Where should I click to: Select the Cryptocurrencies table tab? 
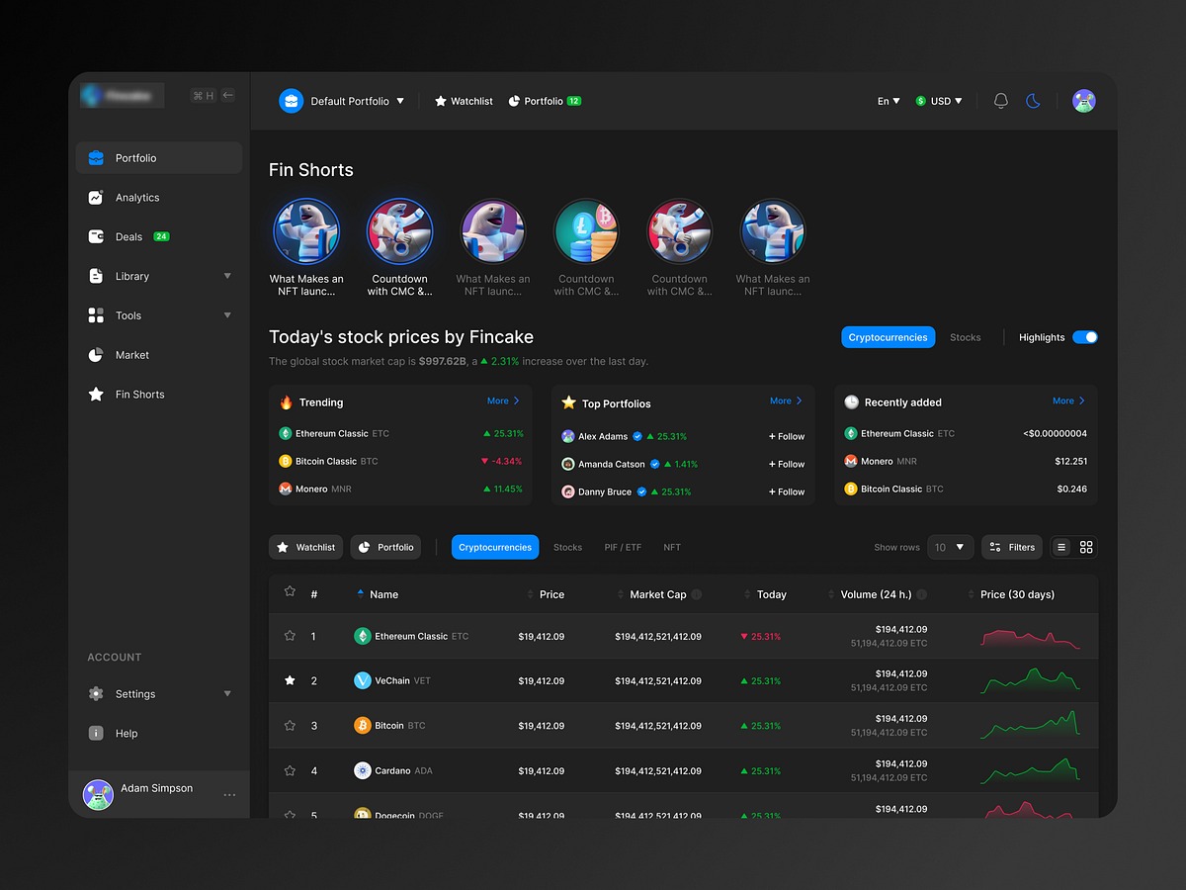click(x=495, y=547)
